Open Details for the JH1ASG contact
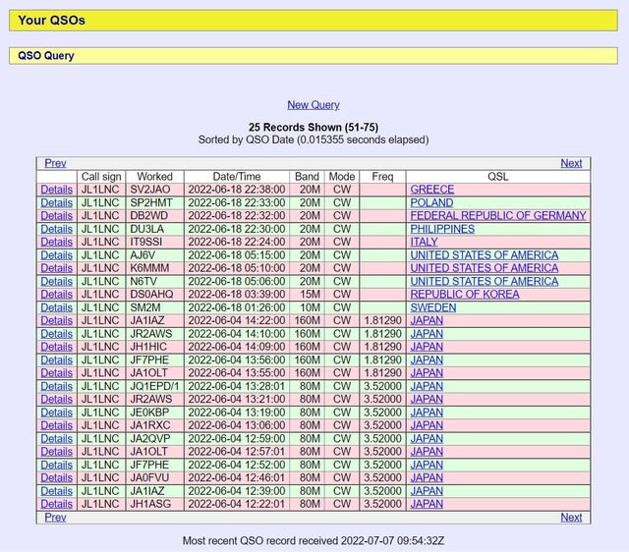 point(56,504)
